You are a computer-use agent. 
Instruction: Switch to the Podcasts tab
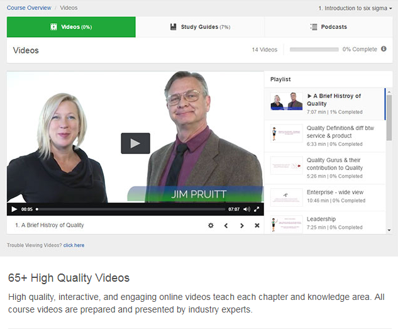pyautogui.click(x=328, y=27)
